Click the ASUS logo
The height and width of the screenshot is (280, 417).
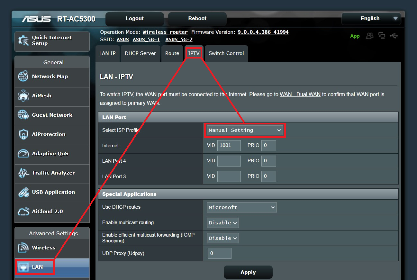point(36,19)
